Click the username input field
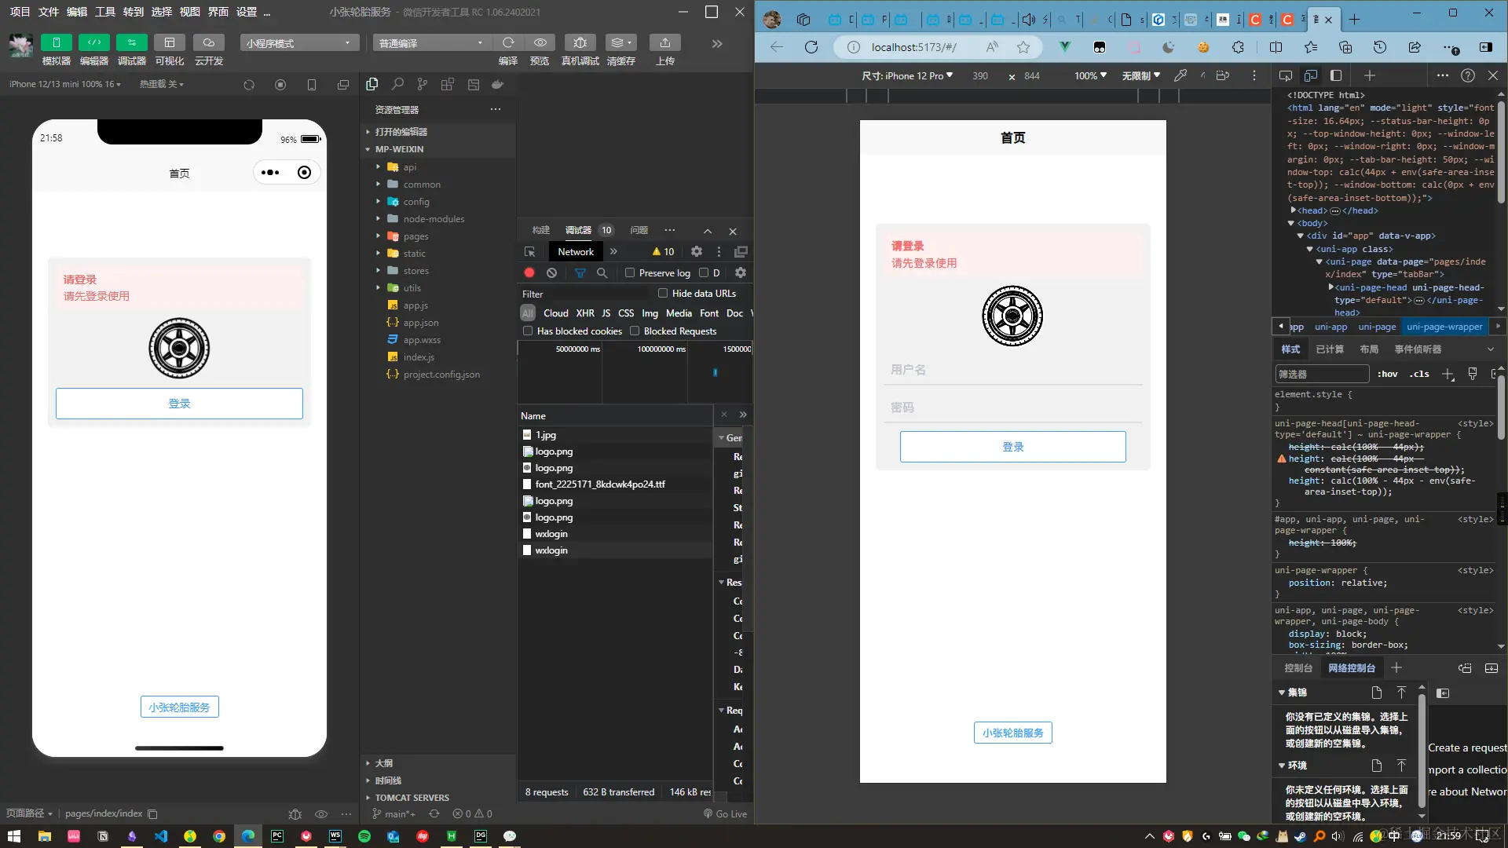This screenshot has width=1508, height=848. pos(1012,369)
